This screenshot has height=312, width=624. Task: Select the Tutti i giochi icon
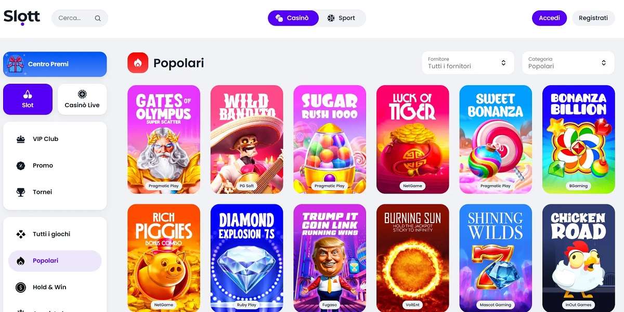coord(21,234)
